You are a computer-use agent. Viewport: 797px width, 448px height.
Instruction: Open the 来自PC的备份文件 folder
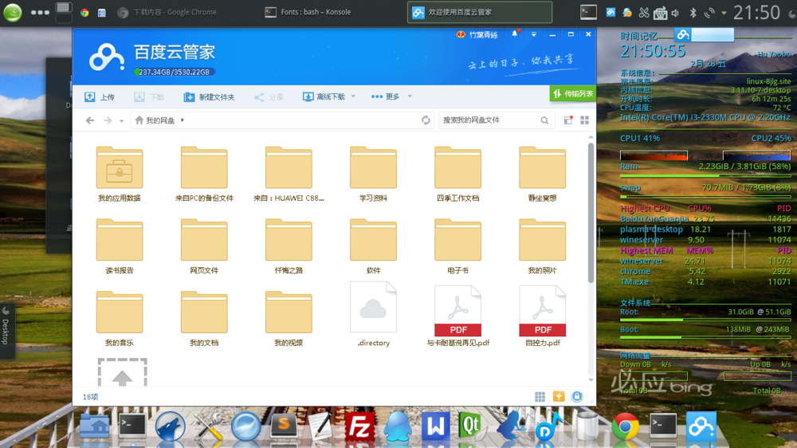(x=204, y=175)
